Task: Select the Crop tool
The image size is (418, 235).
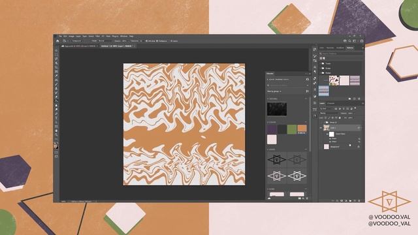Action: coord(56,67)
